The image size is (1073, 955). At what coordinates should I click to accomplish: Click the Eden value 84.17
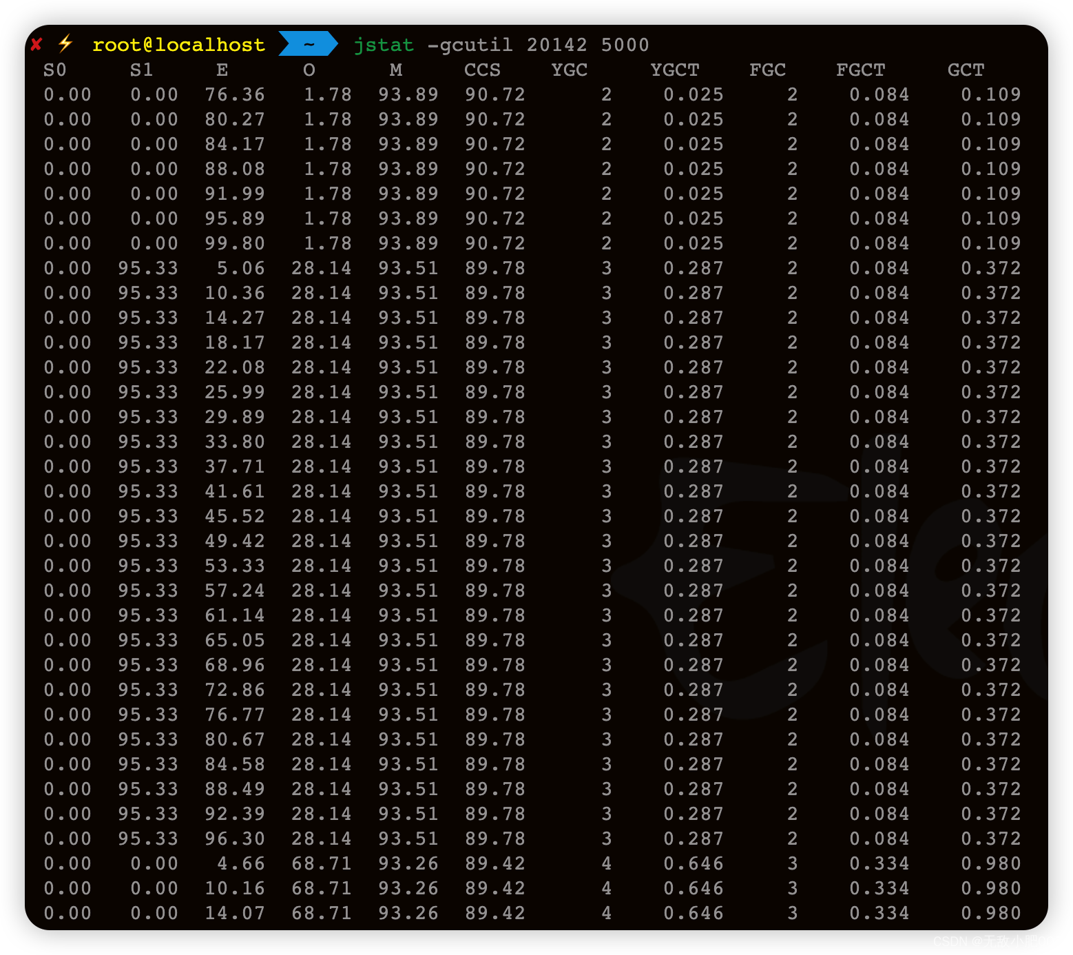pos(235,144)
